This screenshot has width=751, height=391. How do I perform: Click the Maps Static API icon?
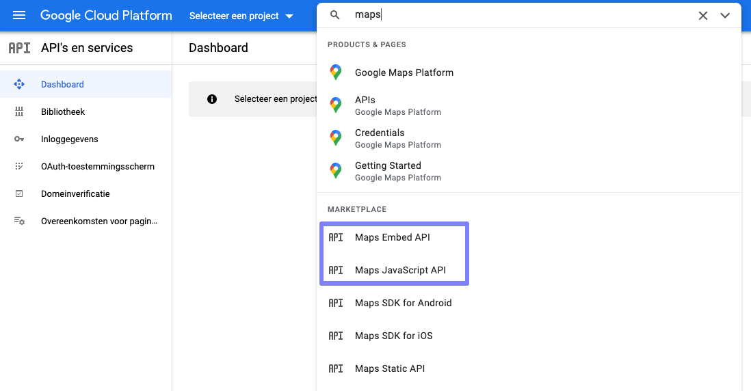[336, 369]
